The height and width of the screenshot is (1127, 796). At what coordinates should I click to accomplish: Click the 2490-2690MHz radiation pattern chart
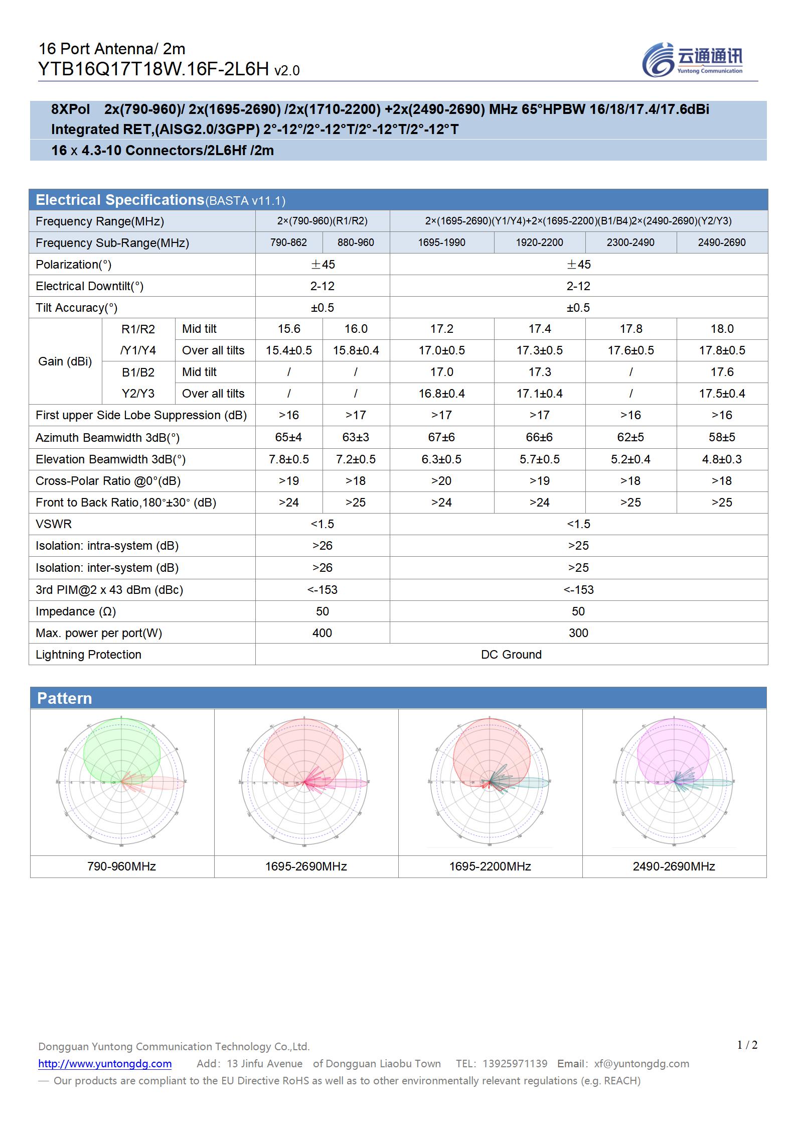(674, 782)
